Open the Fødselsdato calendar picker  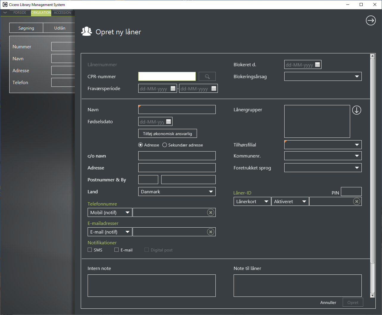pos(168,122)
